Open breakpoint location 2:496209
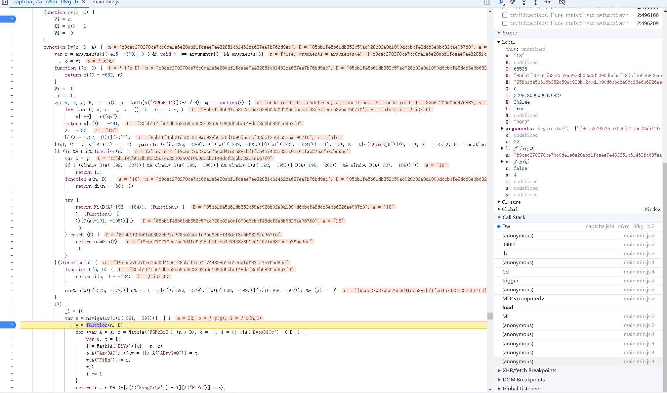 (x=647, y=24)
